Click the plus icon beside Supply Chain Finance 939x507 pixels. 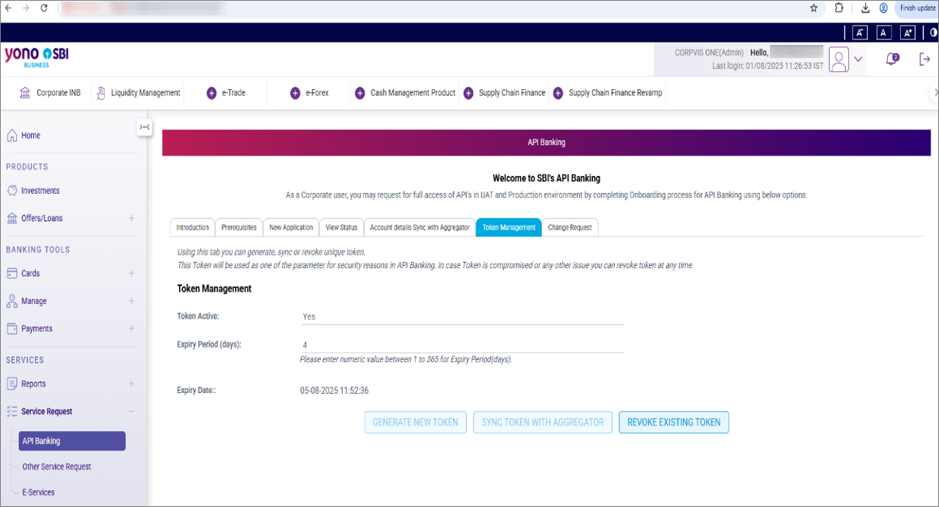[468, 93]
